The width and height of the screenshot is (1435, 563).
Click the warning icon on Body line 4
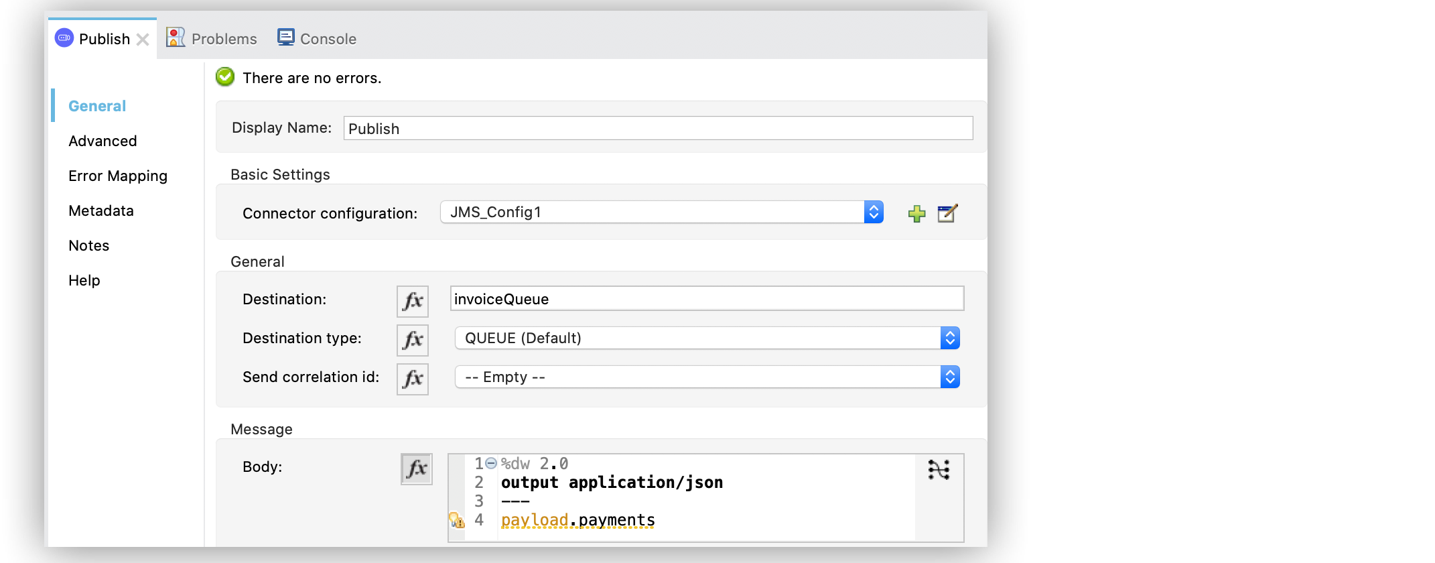click(x=458, y=519)
